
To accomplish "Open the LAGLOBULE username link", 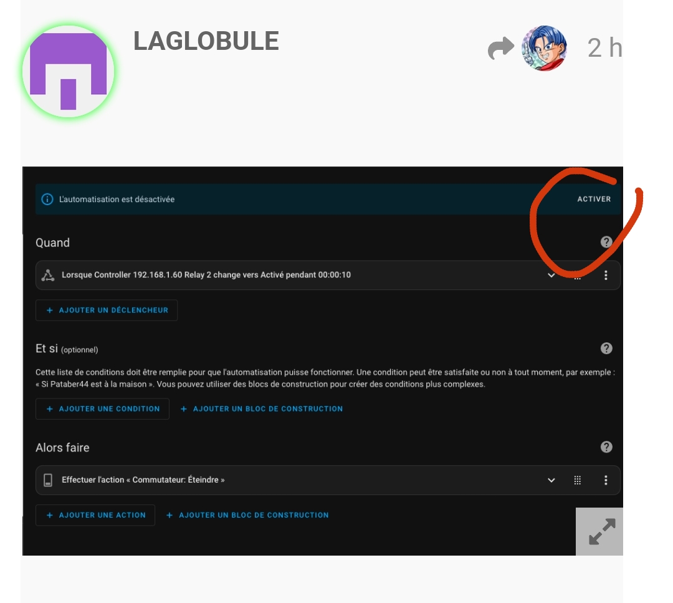I will coord(206,41).
